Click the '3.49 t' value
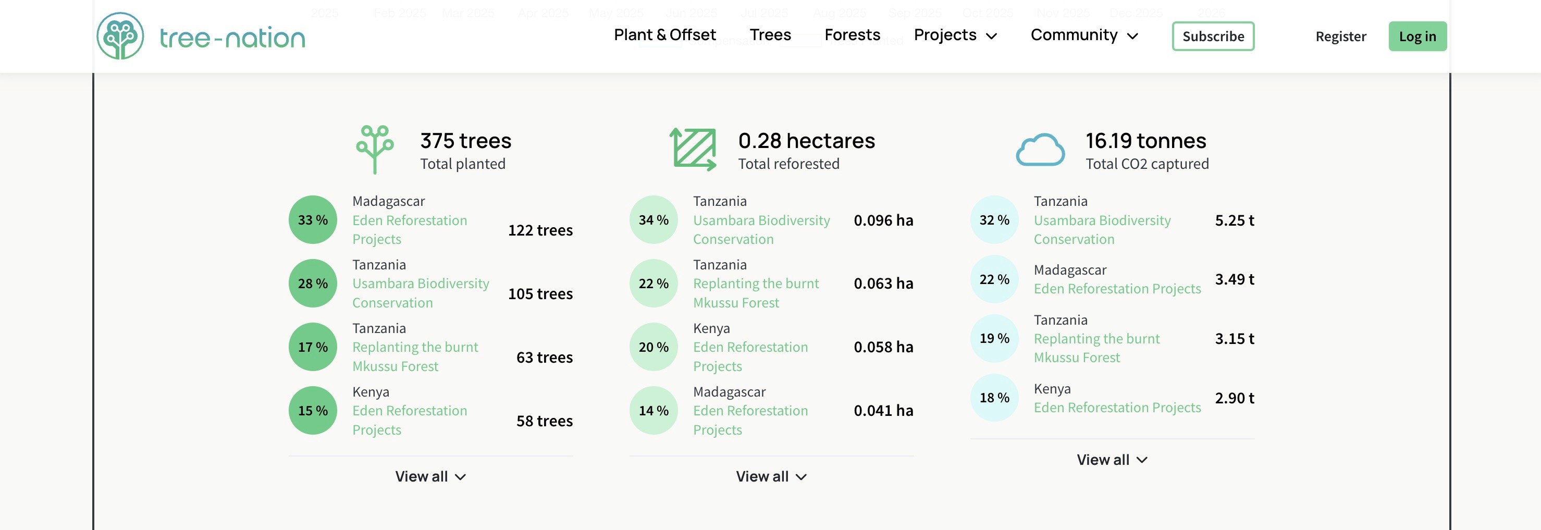 1234,279
